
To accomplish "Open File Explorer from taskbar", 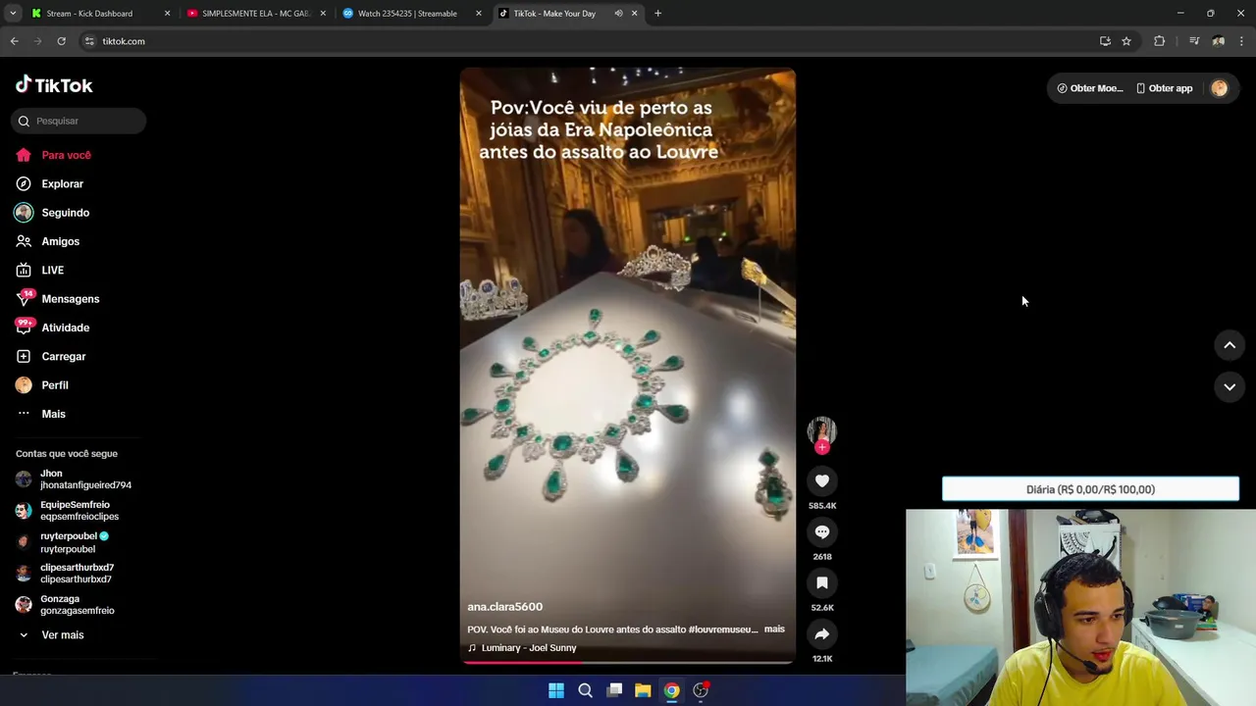I will click(643, 690).
